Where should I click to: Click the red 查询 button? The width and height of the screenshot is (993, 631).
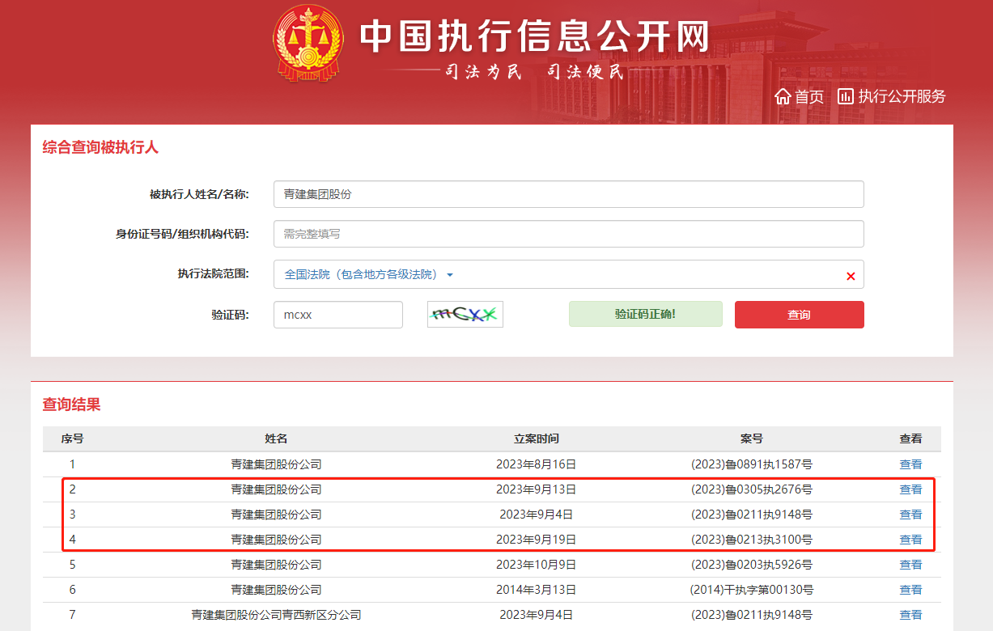tap(799, 315)
